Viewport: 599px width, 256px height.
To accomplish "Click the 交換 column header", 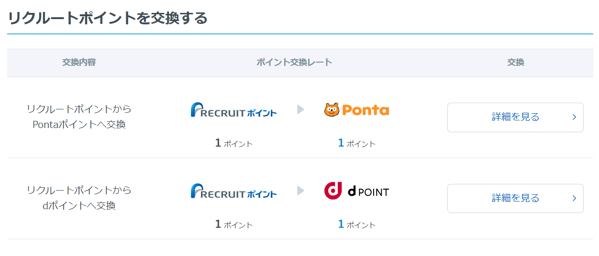I will [x=515, y=62].
